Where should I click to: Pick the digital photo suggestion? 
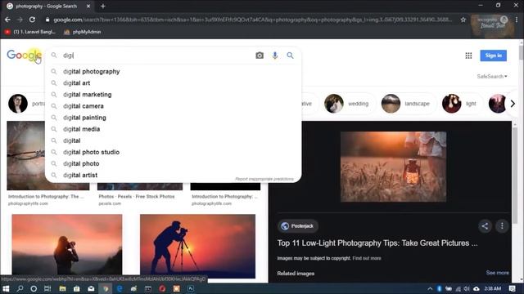point(173,163)
